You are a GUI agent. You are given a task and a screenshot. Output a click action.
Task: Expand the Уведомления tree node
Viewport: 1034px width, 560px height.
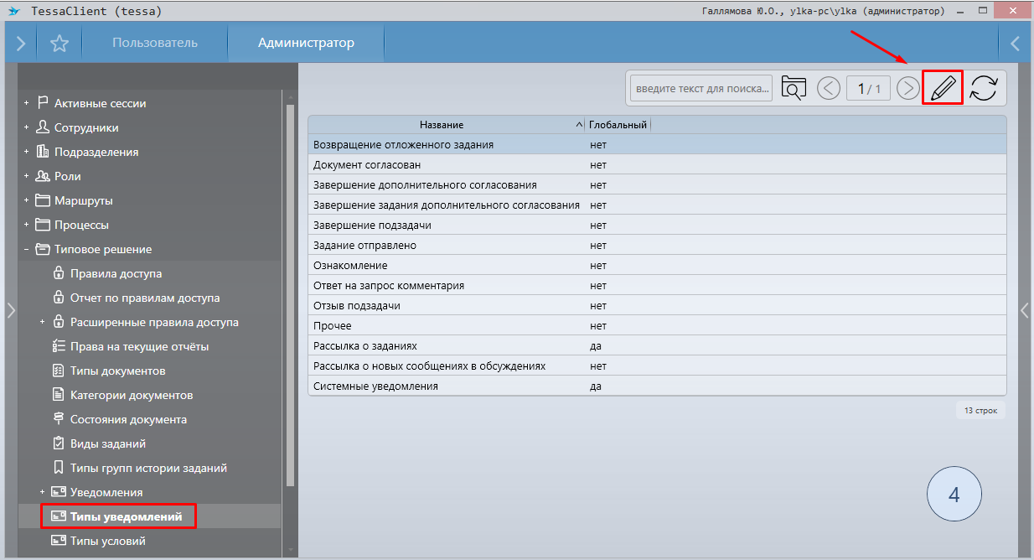(43, 492)
